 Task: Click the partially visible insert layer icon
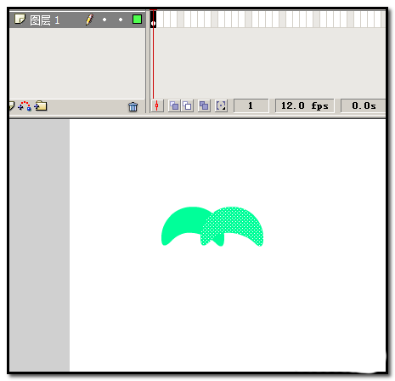tap(11, 105)
